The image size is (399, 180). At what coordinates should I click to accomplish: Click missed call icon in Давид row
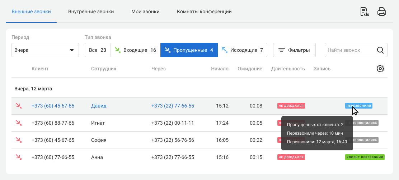click(18, 106)
